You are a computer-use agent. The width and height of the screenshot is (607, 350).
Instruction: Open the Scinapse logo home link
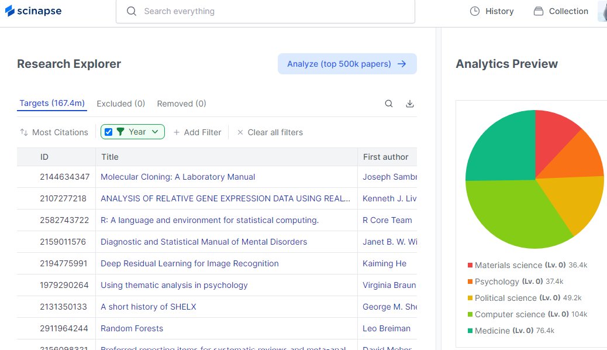tap(33, 11)
